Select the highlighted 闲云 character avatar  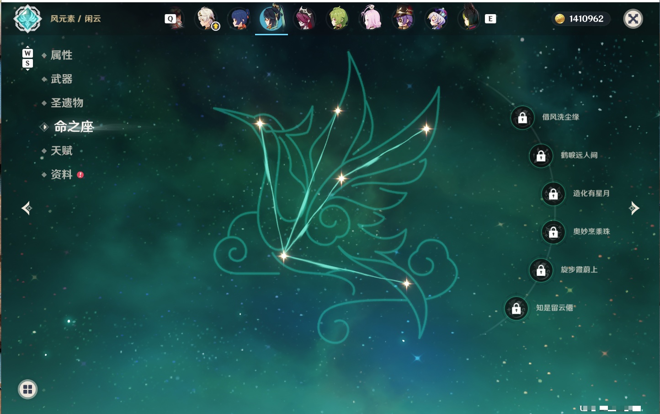(272, 18)
